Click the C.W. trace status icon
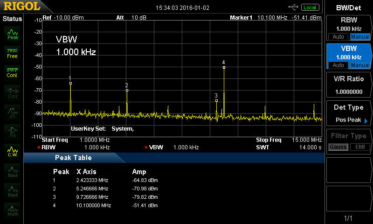The image size is (373, 224). point(13,152)
